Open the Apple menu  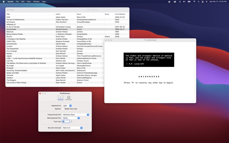pyautogui.click(x=4, y=2)
